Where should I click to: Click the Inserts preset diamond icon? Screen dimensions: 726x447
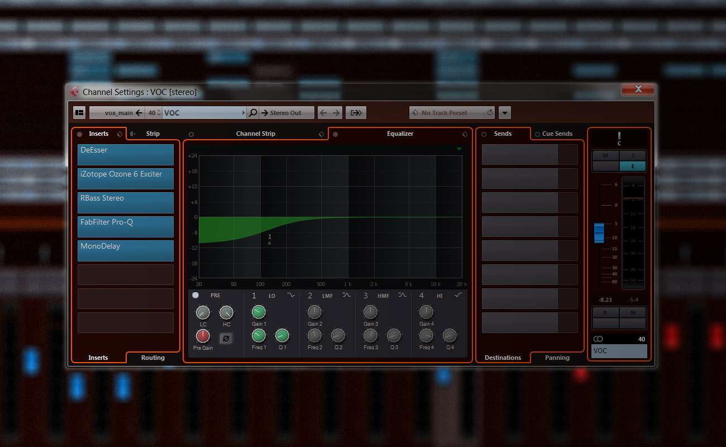[x=120, y=134]
